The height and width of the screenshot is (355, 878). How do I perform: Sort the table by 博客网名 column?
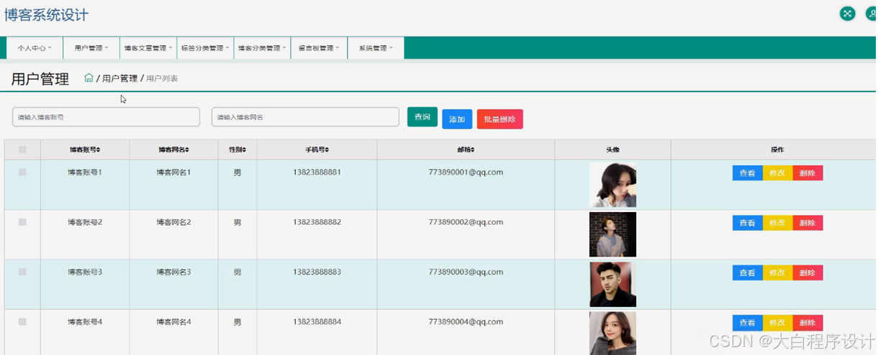point(173,149)
